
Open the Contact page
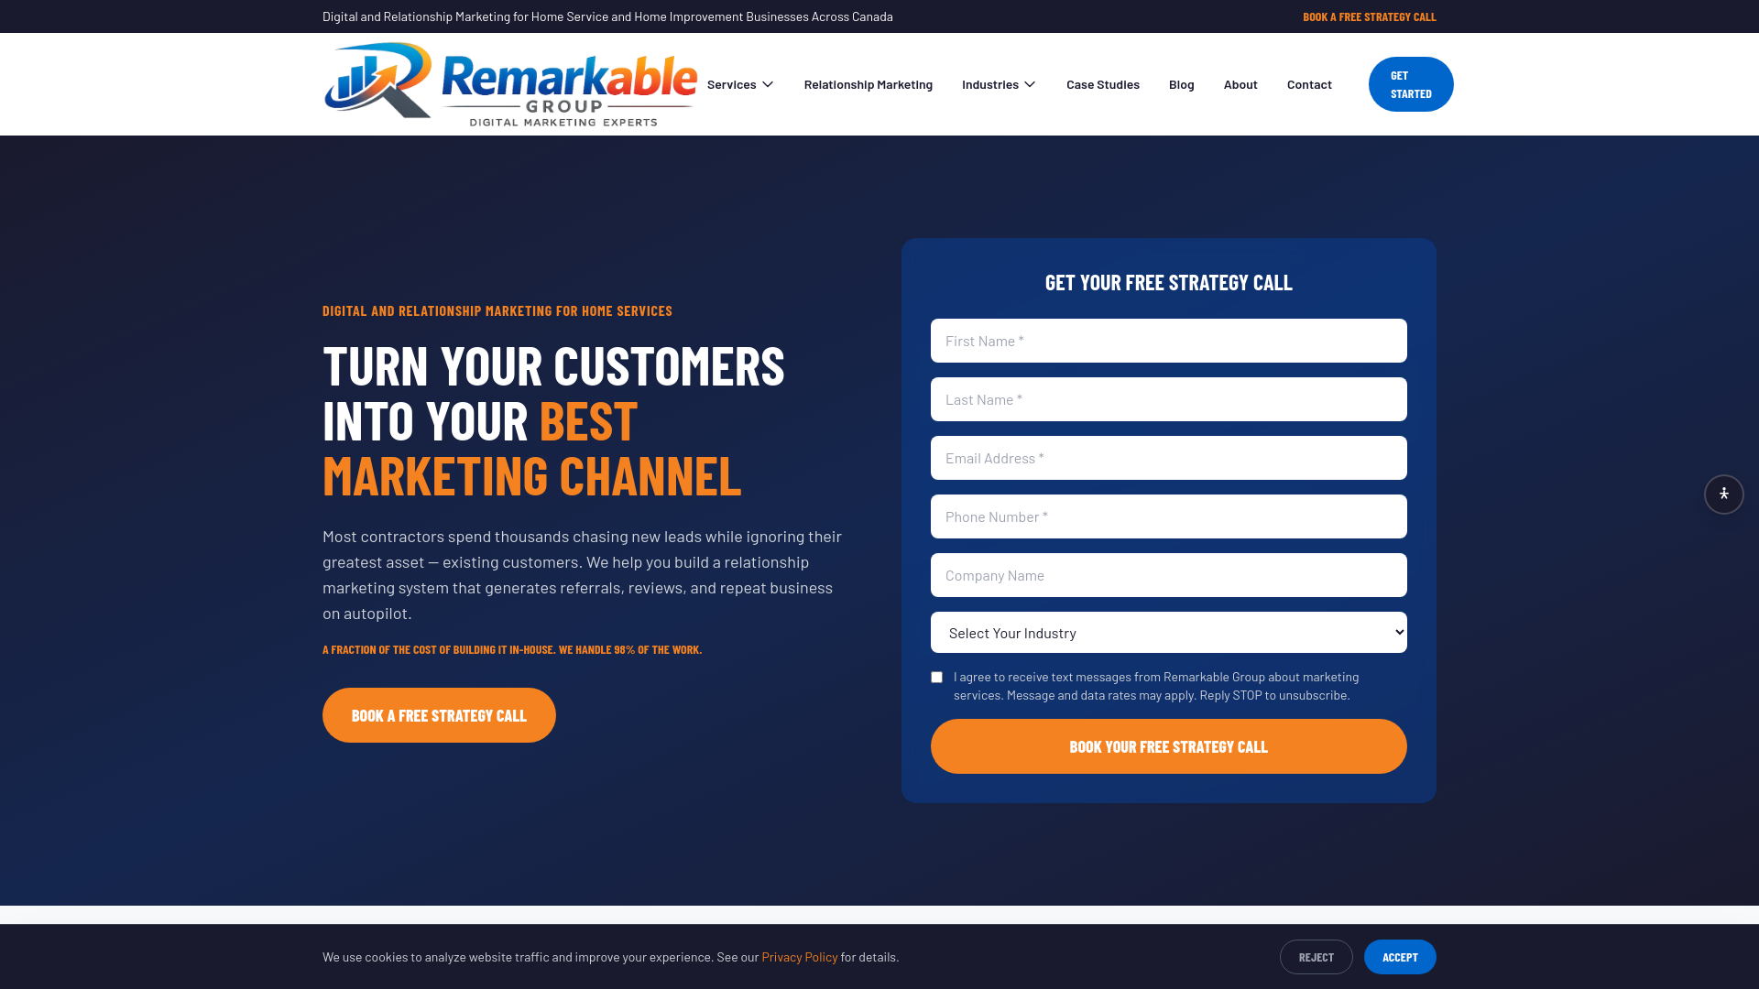point(1309,84)
